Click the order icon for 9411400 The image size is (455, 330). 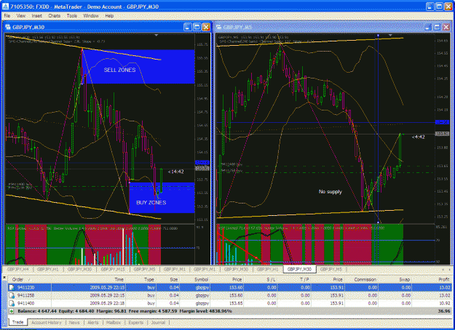(x=12, y=303)
